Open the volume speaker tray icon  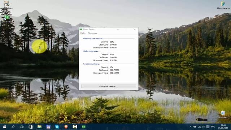point(204,127)
